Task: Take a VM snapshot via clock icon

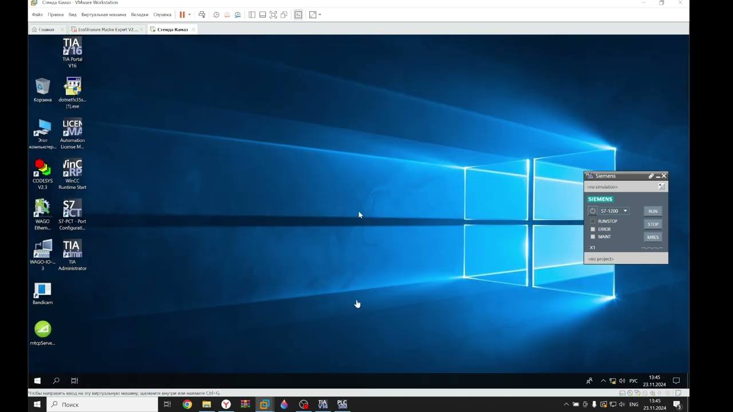Action: [216, 15]
